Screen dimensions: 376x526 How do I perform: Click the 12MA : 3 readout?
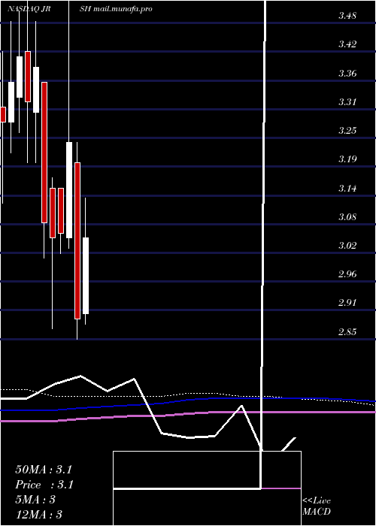[x=38, y=514]
